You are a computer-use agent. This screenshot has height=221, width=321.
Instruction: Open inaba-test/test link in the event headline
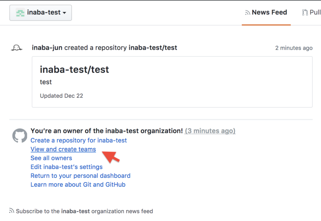pos(153,48)
